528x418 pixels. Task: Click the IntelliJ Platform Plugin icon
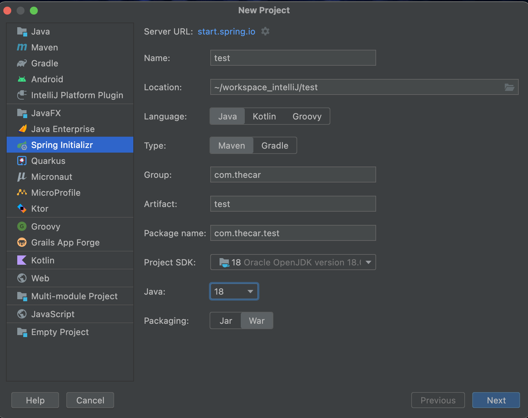(x=22, y=95)
